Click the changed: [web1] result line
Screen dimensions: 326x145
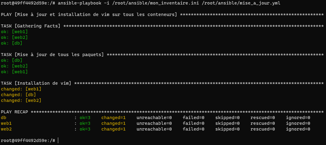(21, 89)
